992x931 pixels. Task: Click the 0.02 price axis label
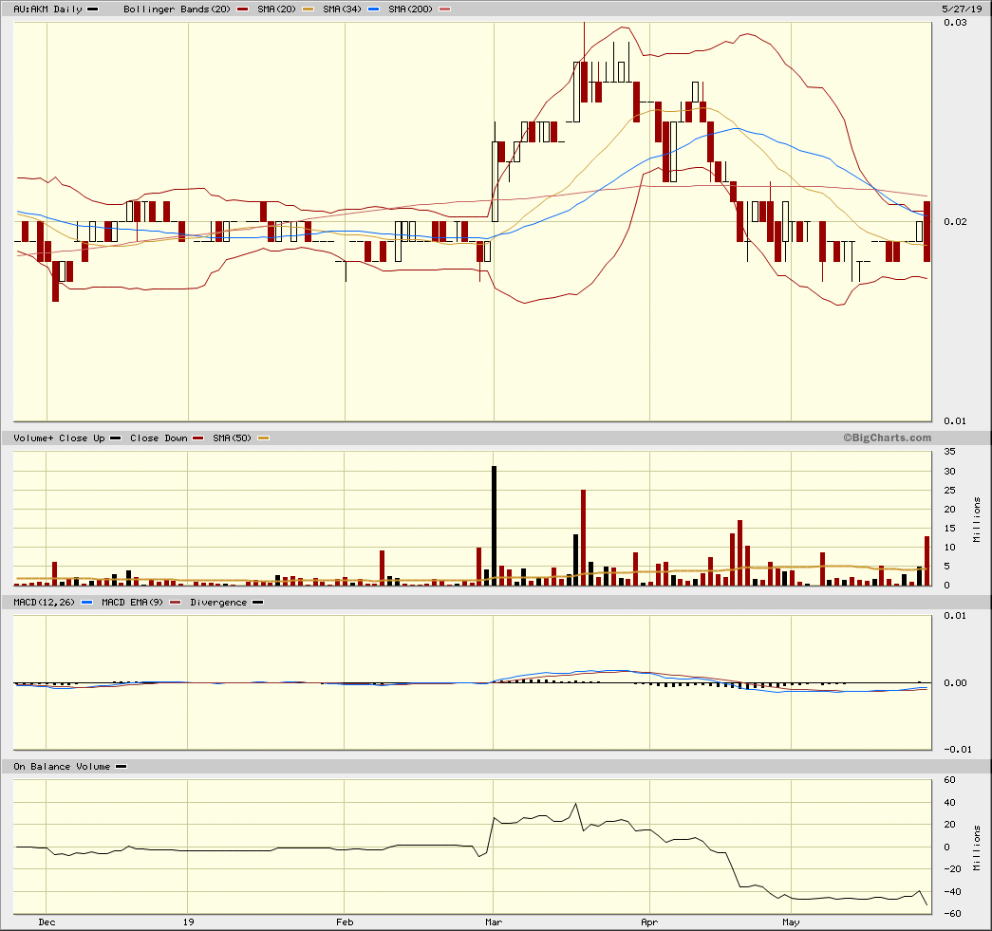955,221
